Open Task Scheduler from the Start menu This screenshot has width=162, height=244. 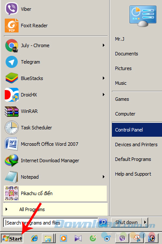click(x=55, y=128)
